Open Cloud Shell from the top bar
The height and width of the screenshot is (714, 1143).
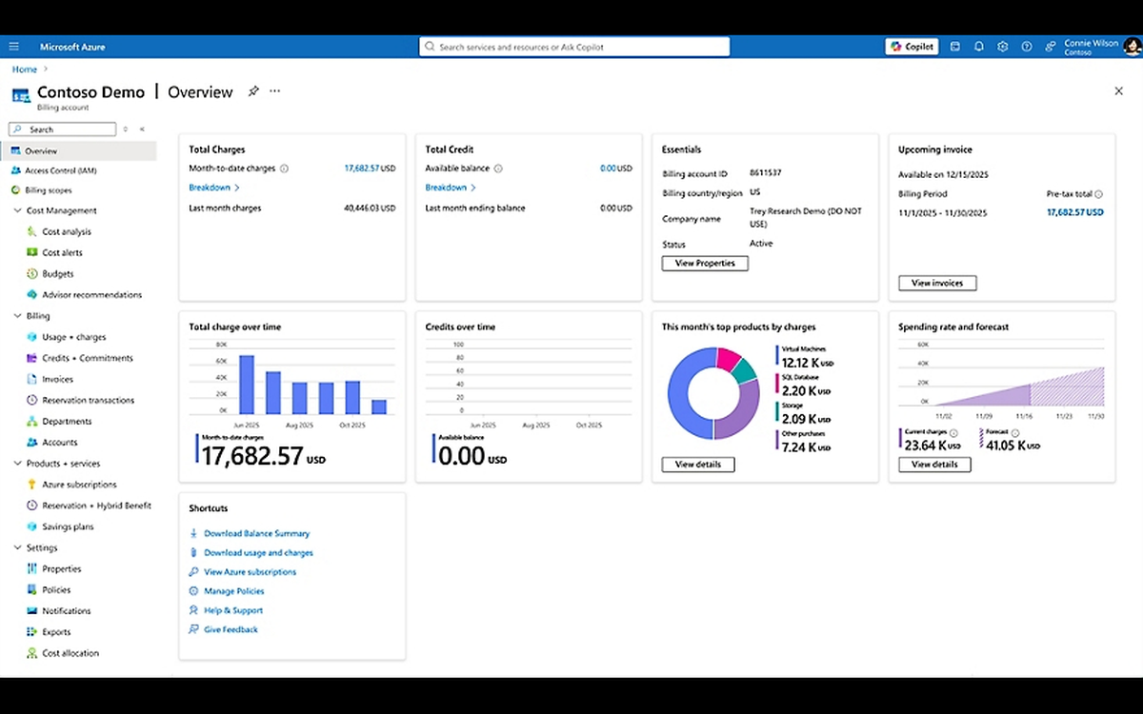coord(955,47)
